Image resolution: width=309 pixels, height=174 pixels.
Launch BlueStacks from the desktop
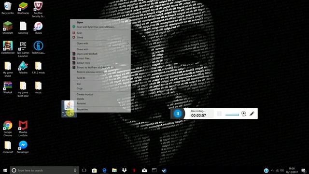23,8
